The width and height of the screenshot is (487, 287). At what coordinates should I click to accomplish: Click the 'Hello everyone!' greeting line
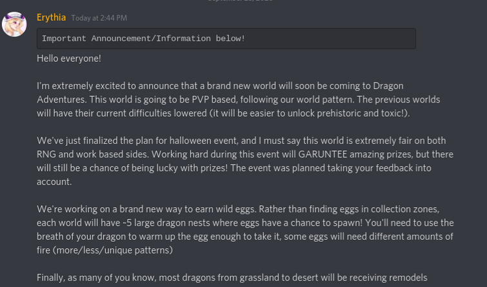tap(69, 59)
